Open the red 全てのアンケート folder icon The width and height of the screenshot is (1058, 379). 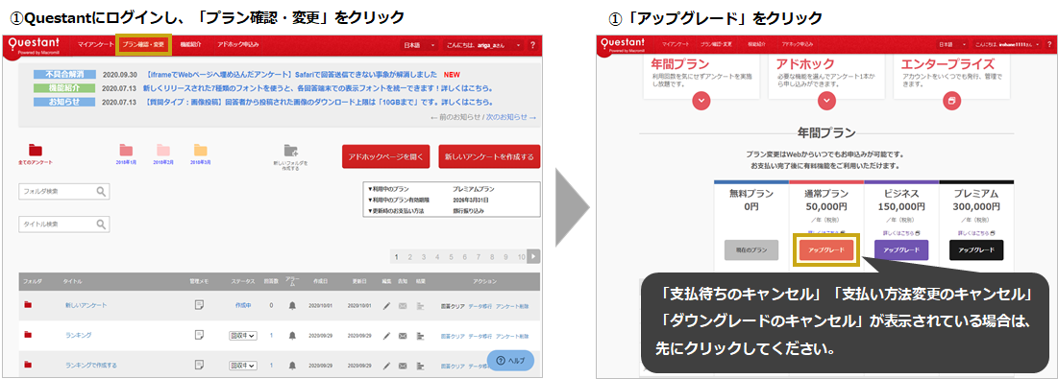[36, 150]
